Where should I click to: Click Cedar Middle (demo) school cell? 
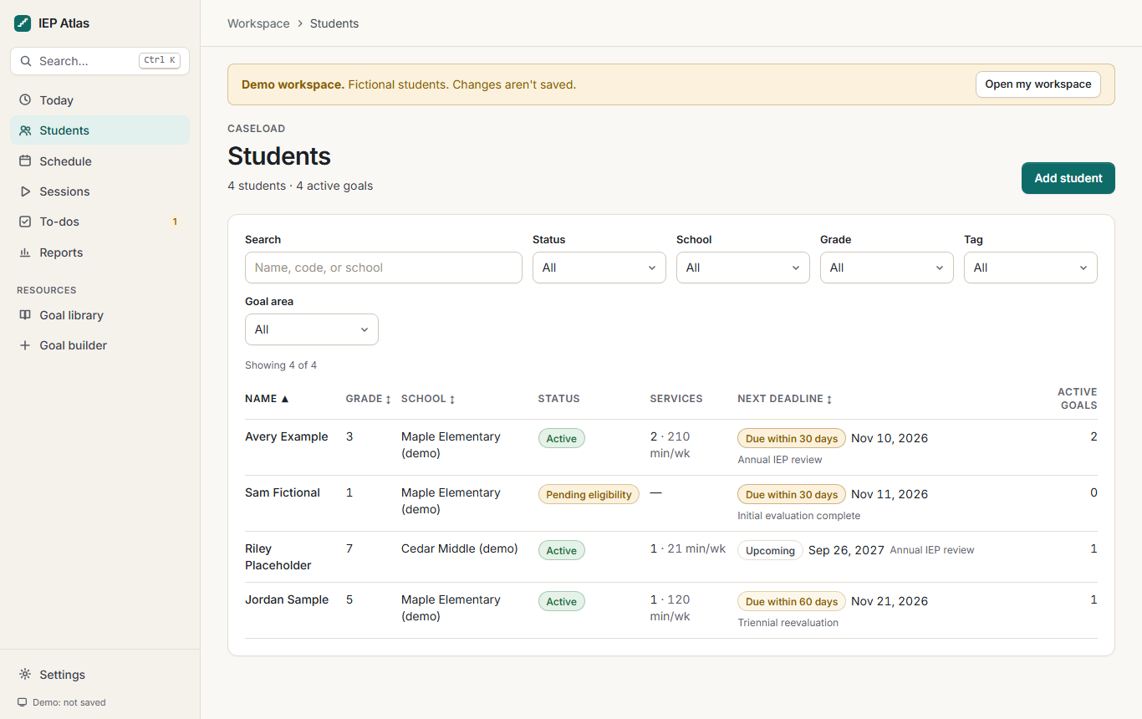460,548
